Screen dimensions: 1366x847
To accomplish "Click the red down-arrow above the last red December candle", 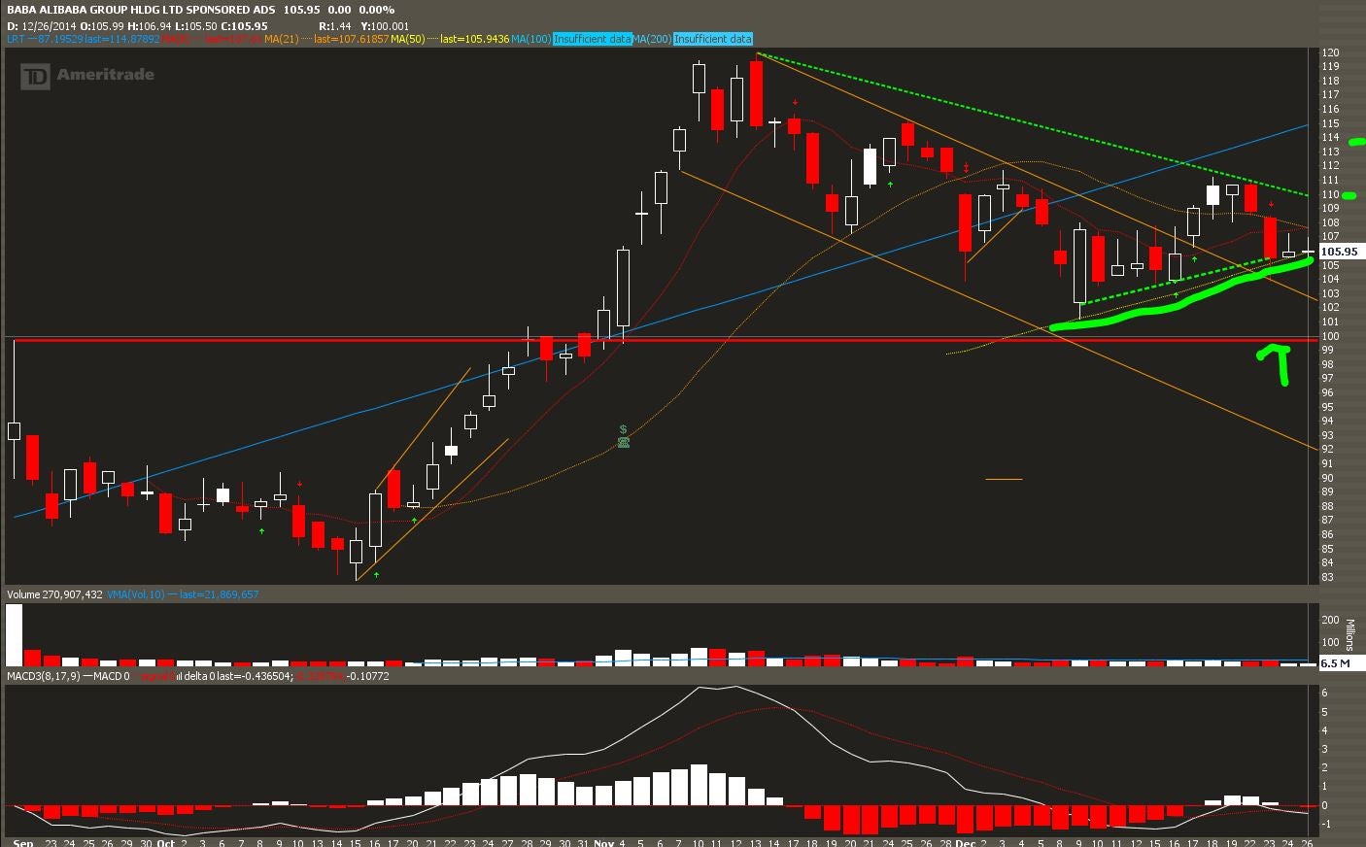I will coord(1271,204).
